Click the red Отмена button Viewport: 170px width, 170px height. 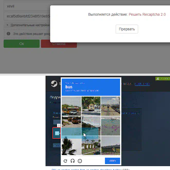(59, 44)
